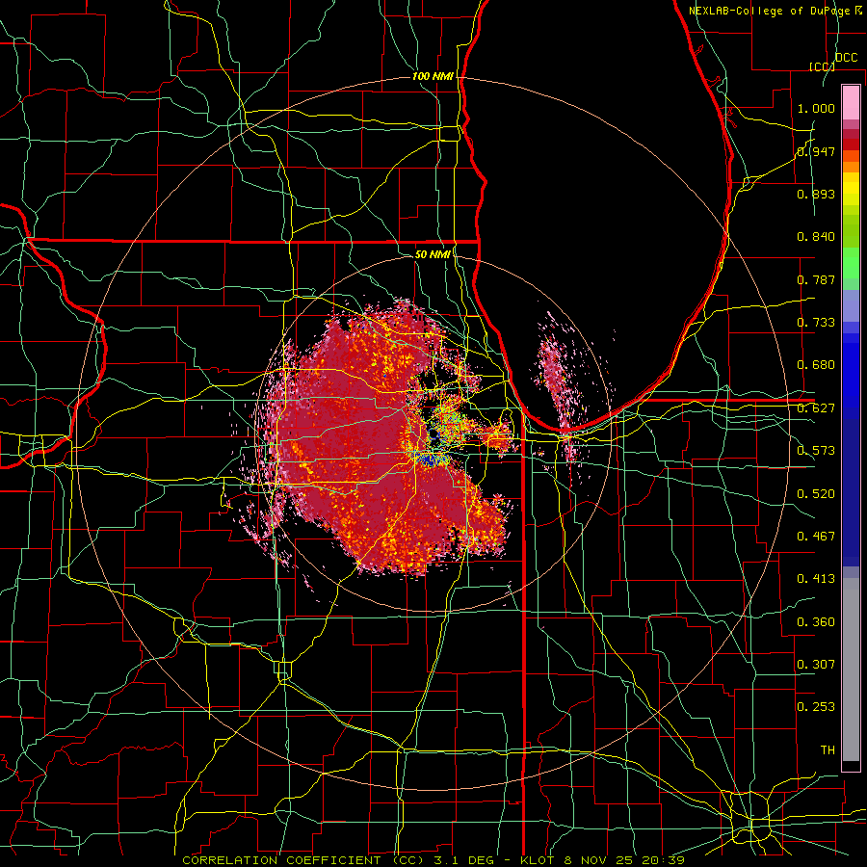Click the 0.840 scale value label
This screenshot has height=867, width=867.
(x=816, y=237)
